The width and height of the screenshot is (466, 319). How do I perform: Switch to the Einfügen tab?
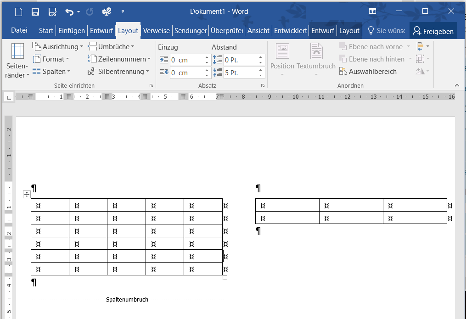pos(71,31)
